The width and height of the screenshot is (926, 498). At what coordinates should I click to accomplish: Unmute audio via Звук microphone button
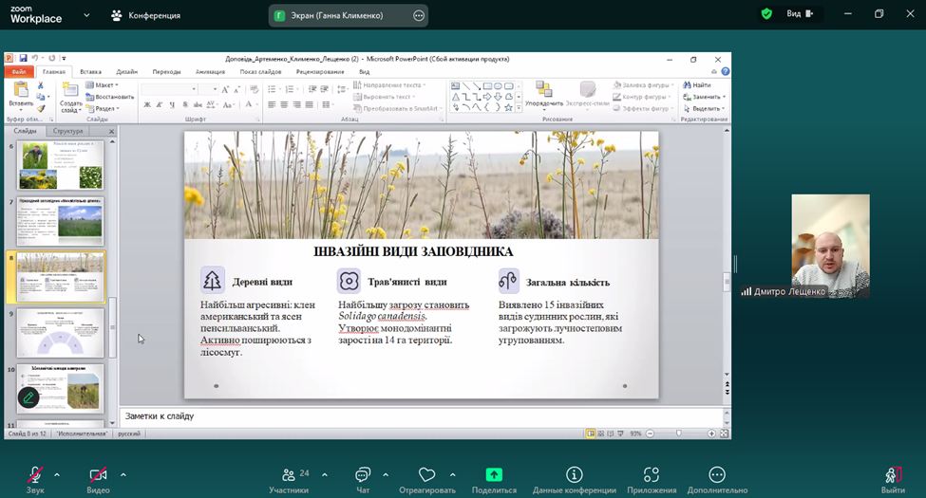(35, 480)
